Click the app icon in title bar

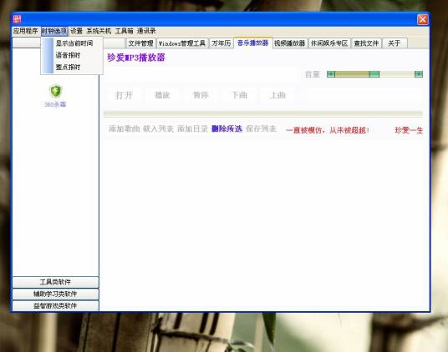[x=18, y=19]
